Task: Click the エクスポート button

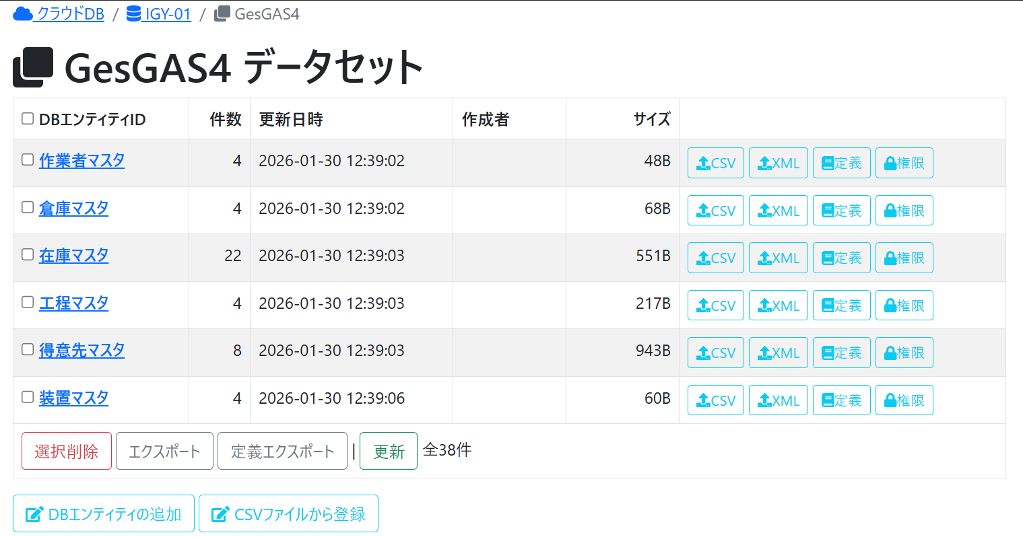Action: pos(164,451)
